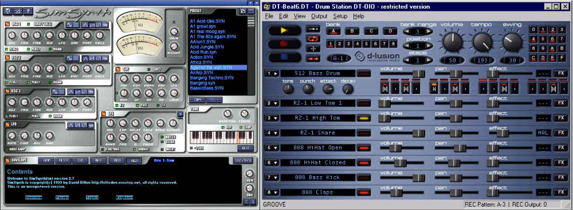
Task: Click the red record button in Drum Station
Action: pos(284,44)
